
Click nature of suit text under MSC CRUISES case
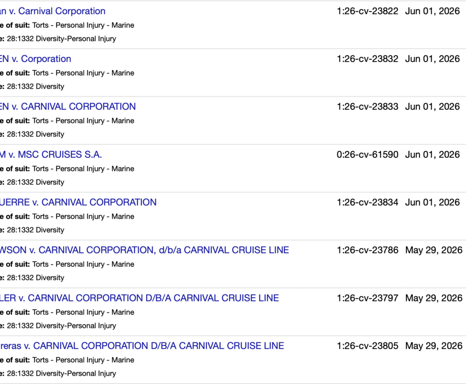click(83, 169)
